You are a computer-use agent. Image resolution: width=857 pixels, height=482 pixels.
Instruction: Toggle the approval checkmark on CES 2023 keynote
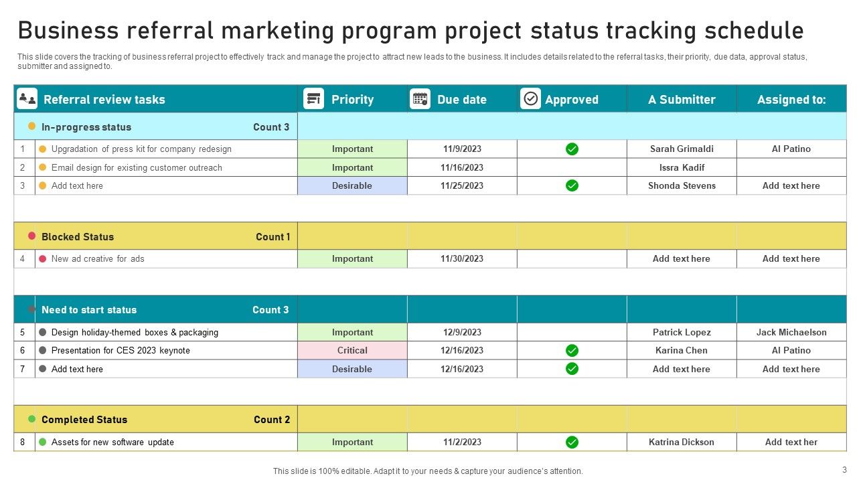[571, 350]
